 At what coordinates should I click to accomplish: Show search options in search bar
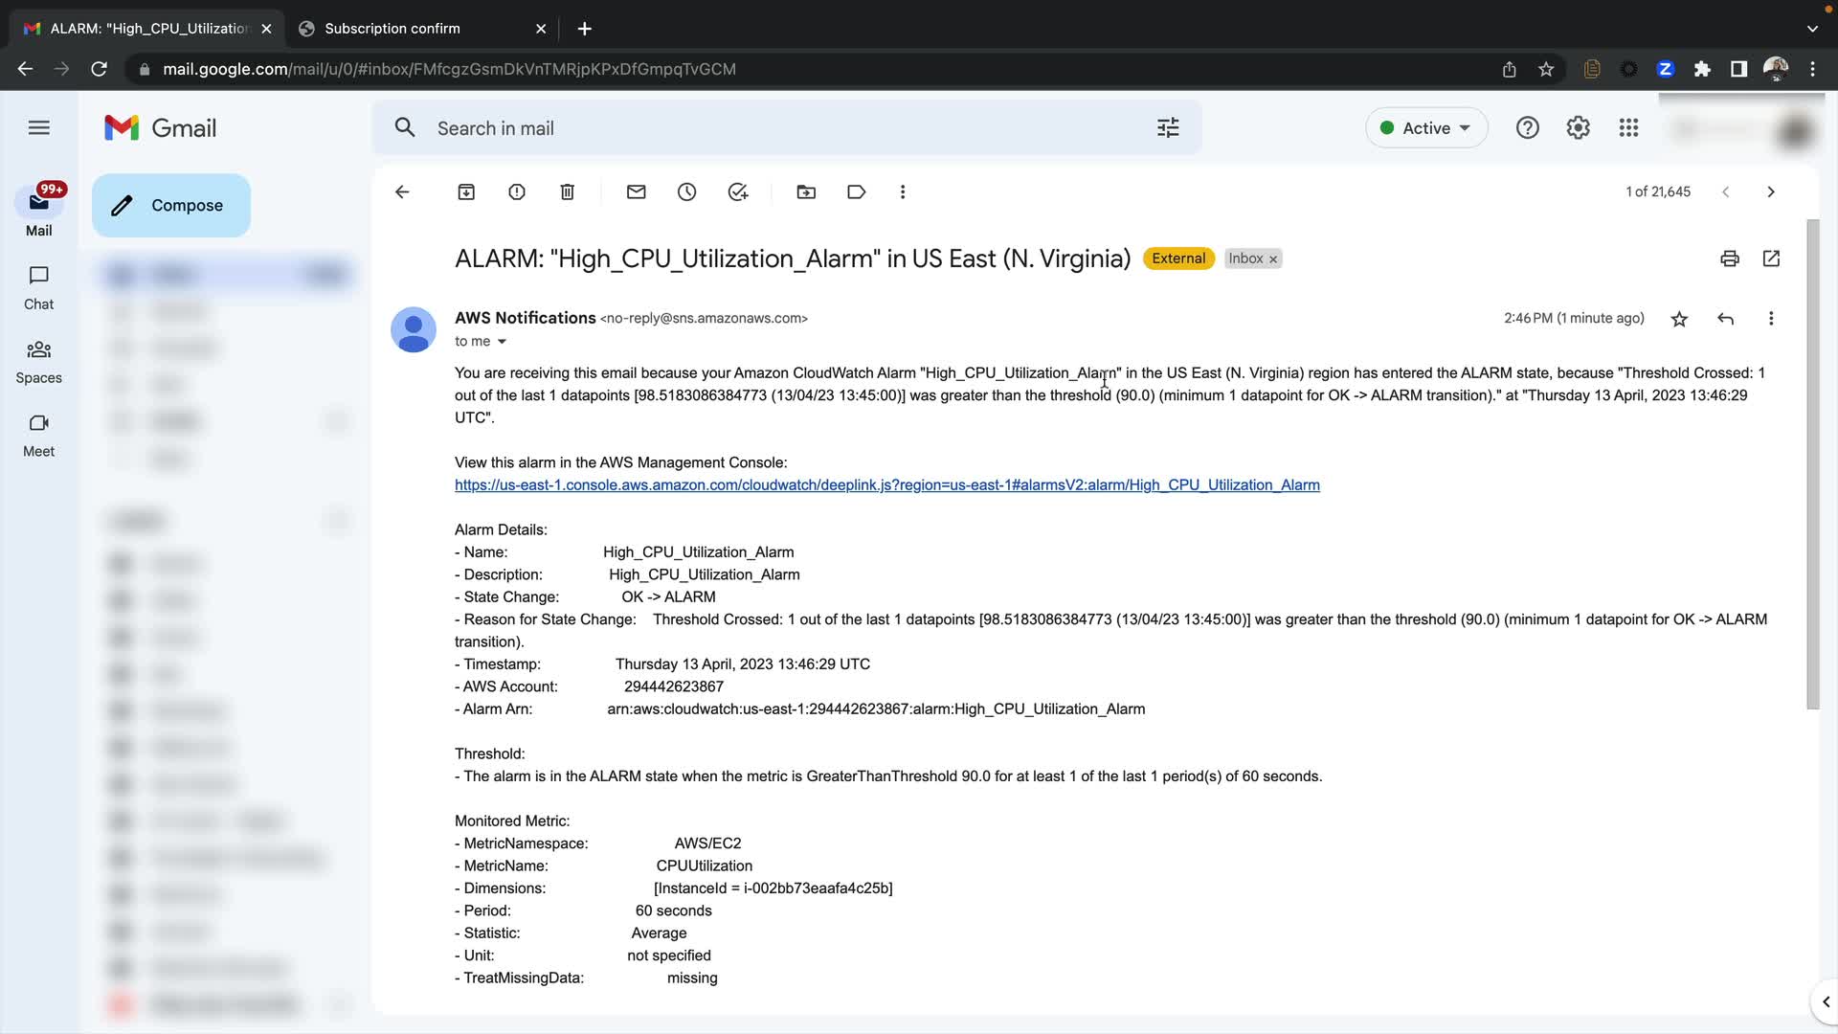click(1168, 128)
